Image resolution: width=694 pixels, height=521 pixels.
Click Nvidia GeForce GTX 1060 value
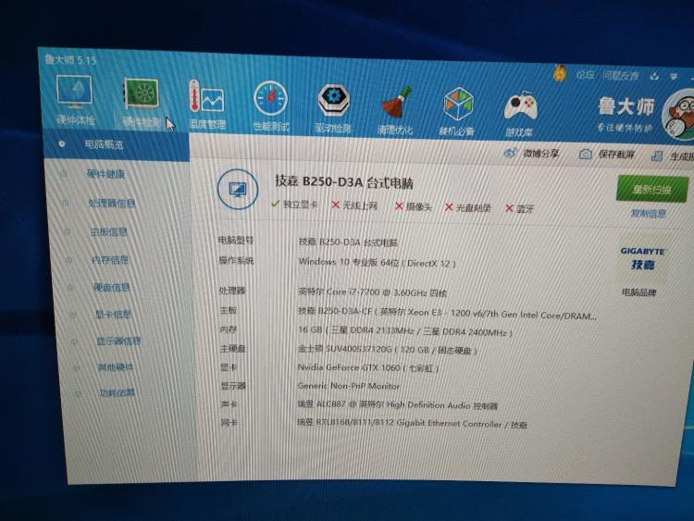pos(367,367)
